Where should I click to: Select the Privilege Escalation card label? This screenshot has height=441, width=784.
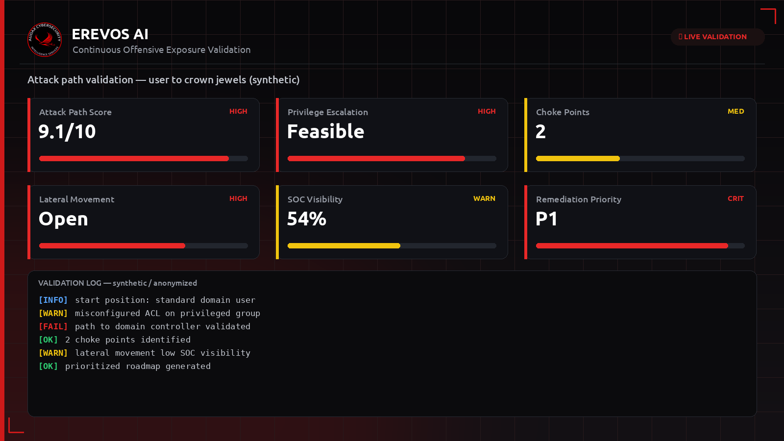point(328,112)
